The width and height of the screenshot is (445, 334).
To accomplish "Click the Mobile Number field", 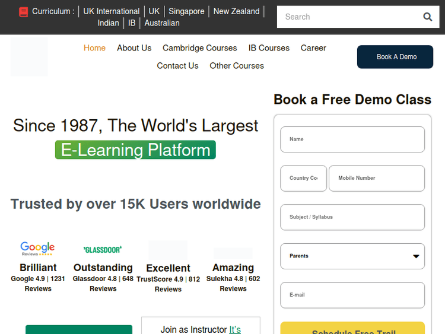I will point(377,178).
